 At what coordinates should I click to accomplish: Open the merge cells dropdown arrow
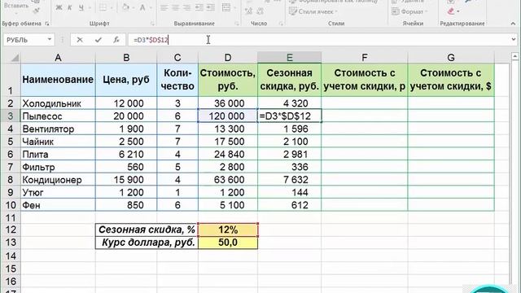coord(234,7)
